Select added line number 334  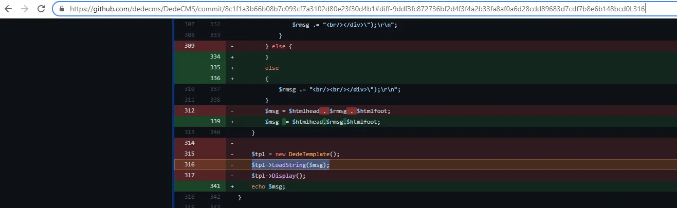[215, 57]
